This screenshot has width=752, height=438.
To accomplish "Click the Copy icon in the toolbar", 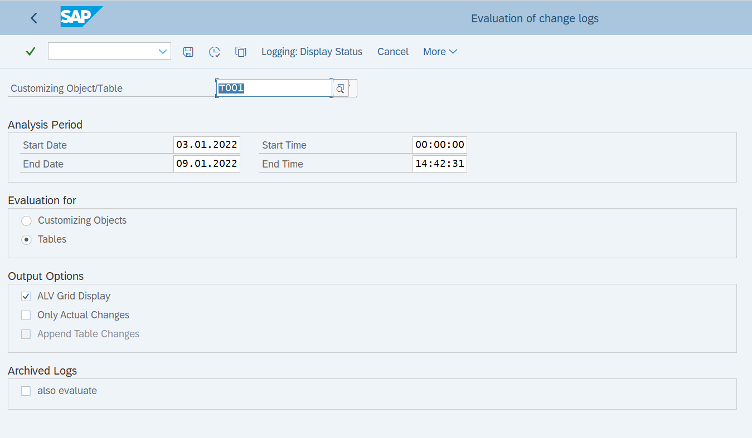I will (241, 52).
